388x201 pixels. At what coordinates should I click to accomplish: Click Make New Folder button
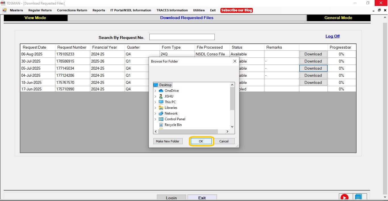pyautogui.click(x=168, y=141)
